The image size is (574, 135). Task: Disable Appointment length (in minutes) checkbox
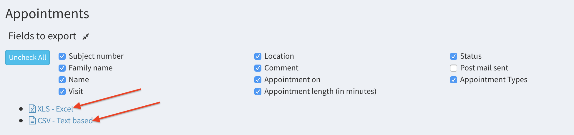point(258,92)
